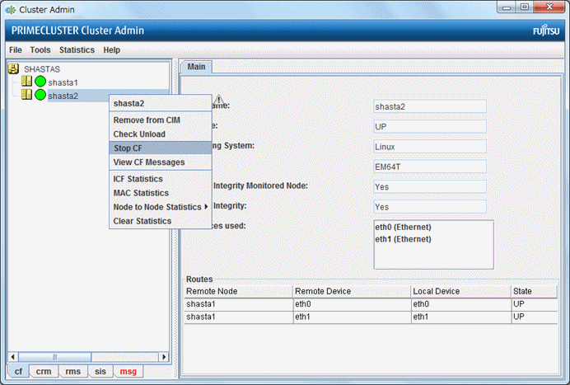
Task: Select ICF Statistics entry
Action: coord(138,179)
